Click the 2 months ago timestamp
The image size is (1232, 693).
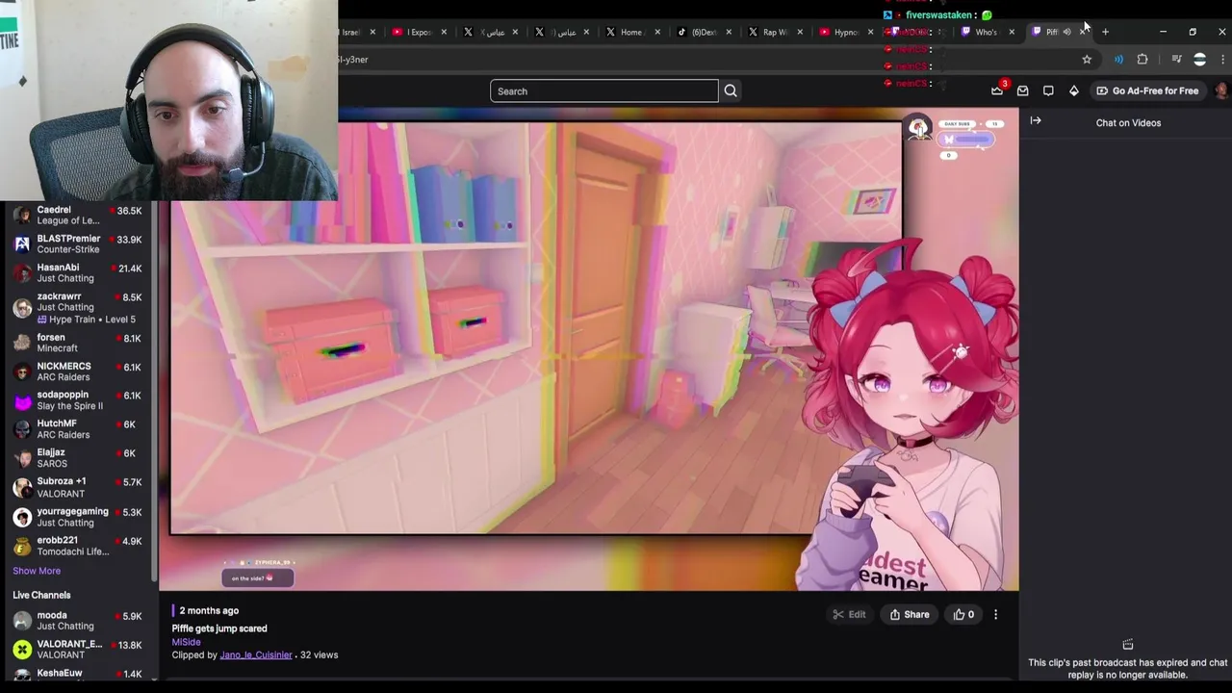(x=209, y=610)
